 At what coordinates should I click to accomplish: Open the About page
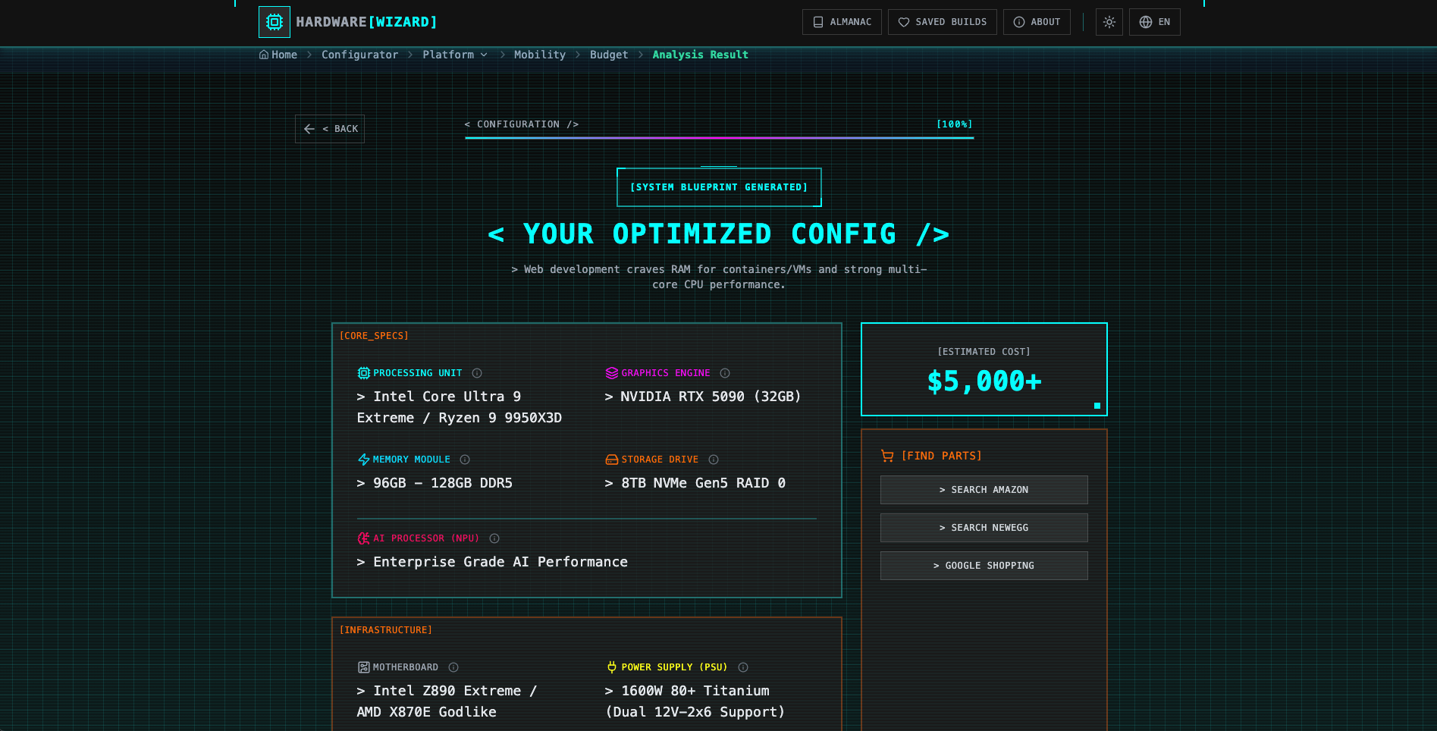coord(1037,22)
